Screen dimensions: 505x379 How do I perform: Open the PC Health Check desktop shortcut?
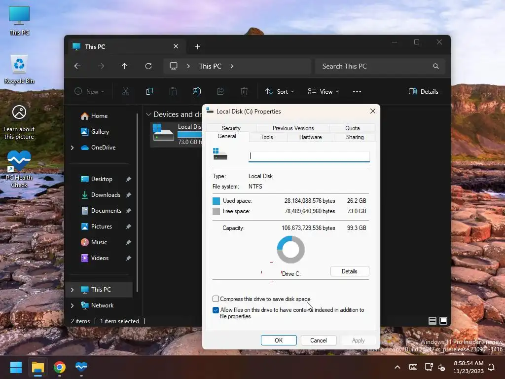[x=19, y=170]
